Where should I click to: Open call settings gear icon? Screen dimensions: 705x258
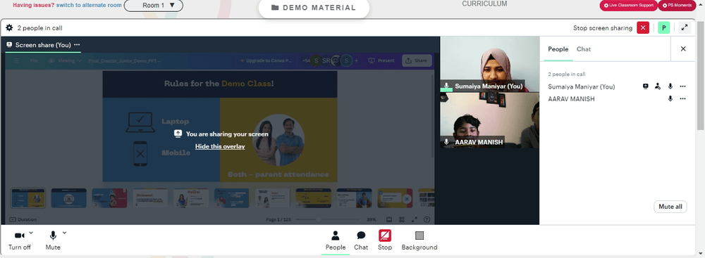(x=9, y=28)
